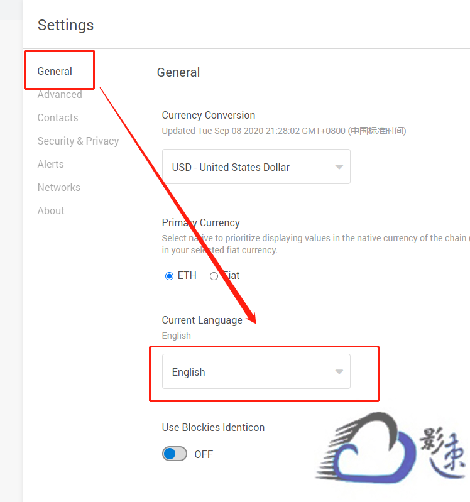Click the Settings page title

(x=65, y=25)
